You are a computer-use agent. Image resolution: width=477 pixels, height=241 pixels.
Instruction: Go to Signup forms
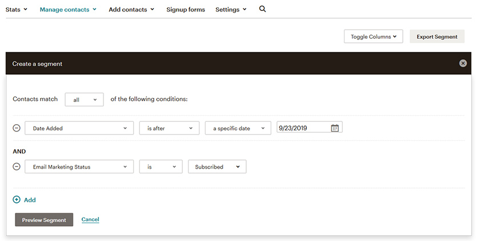pos(186,10)
